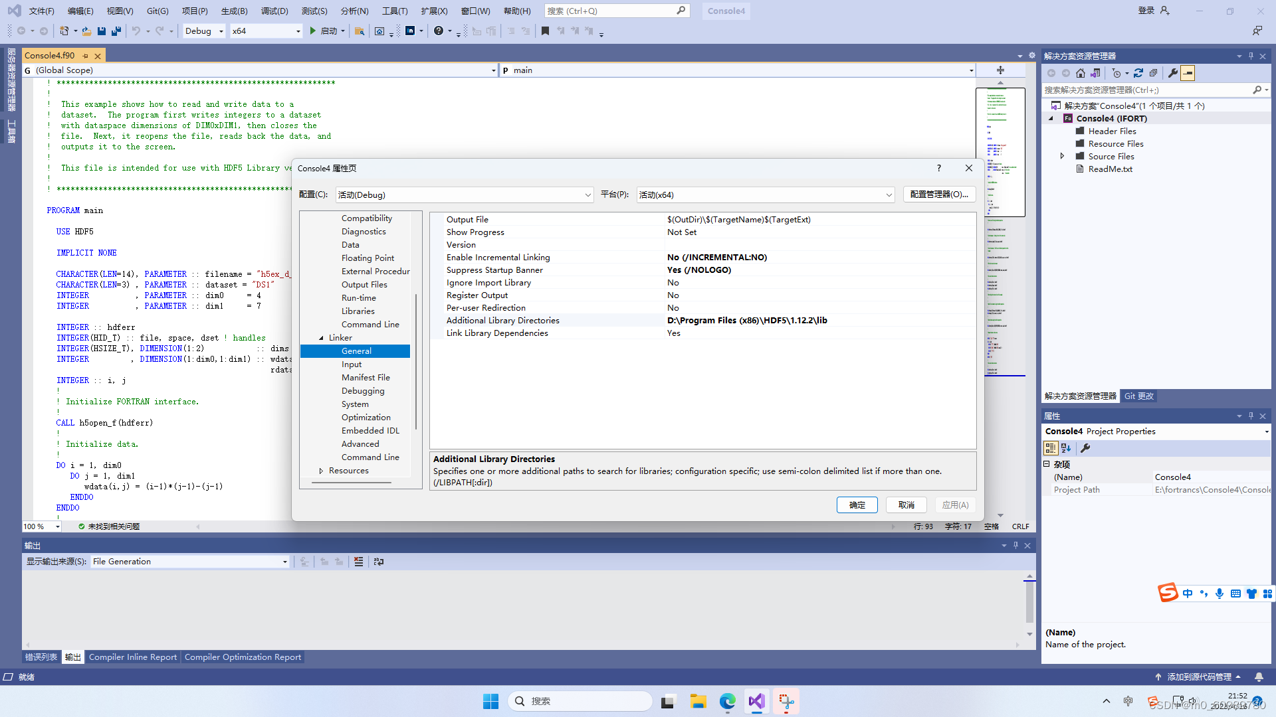Select Input under Linker tree

point(352,364)
